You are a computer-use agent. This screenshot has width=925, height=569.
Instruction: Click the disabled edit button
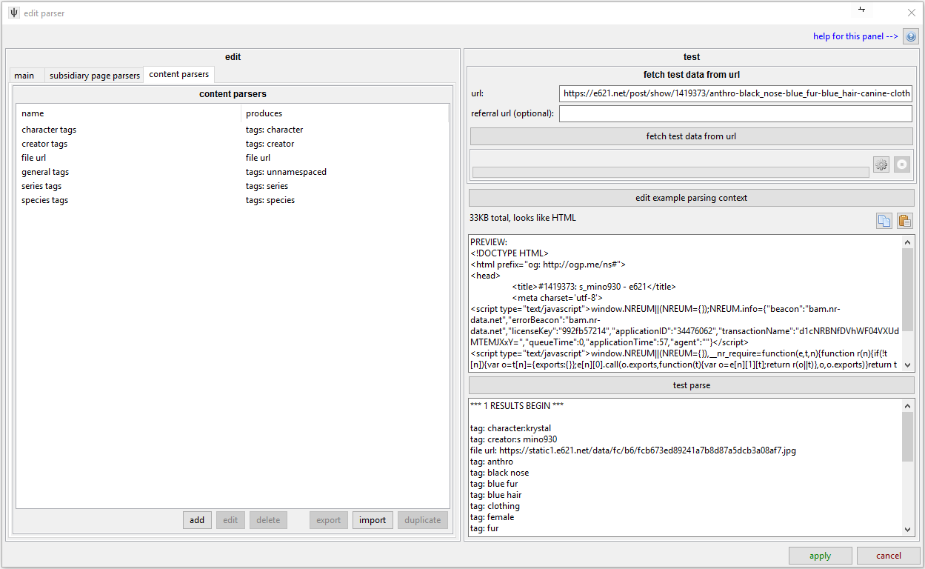pos(230,520)
